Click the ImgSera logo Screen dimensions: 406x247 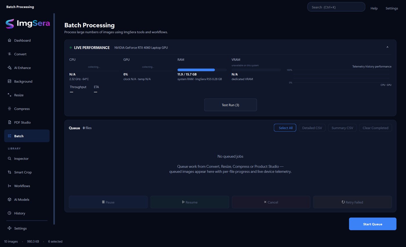click(x=28, y=24)
